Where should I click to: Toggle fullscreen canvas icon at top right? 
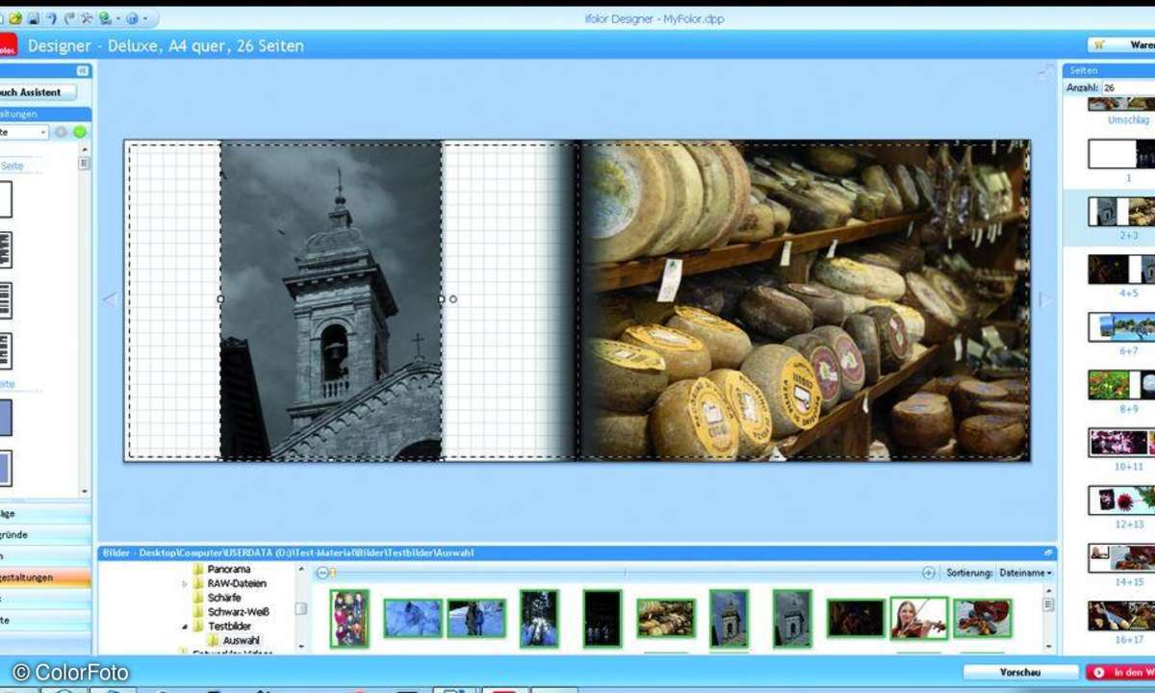(1045, 73)
